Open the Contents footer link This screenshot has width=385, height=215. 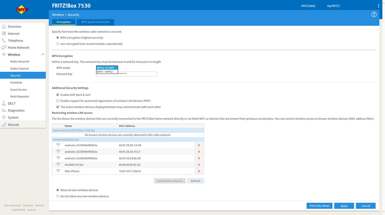pos(28,205)
